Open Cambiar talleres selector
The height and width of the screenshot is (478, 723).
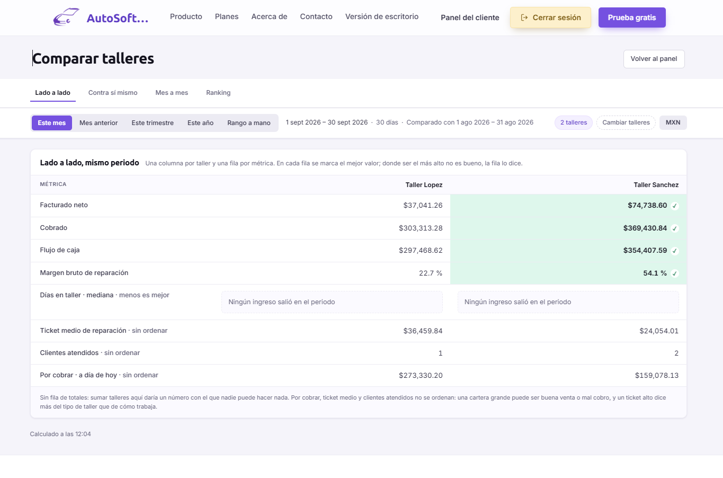[626, 122]
